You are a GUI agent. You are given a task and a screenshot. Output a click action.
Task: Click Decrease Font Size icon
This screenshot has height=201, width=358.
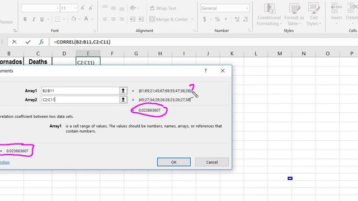91,8
